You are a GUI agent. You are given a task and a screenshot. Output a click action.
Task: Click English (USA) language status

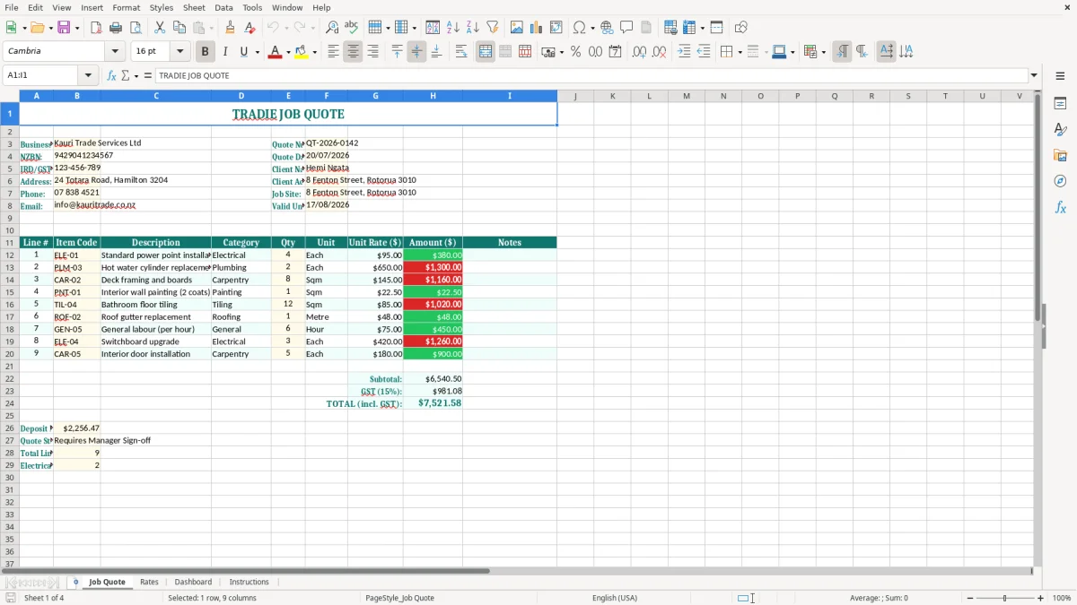[615, 598]
